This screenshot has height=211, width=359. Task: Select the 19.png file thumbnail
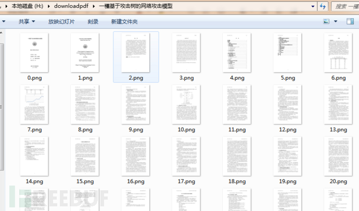pyautogui.click(x=288, y=156)
